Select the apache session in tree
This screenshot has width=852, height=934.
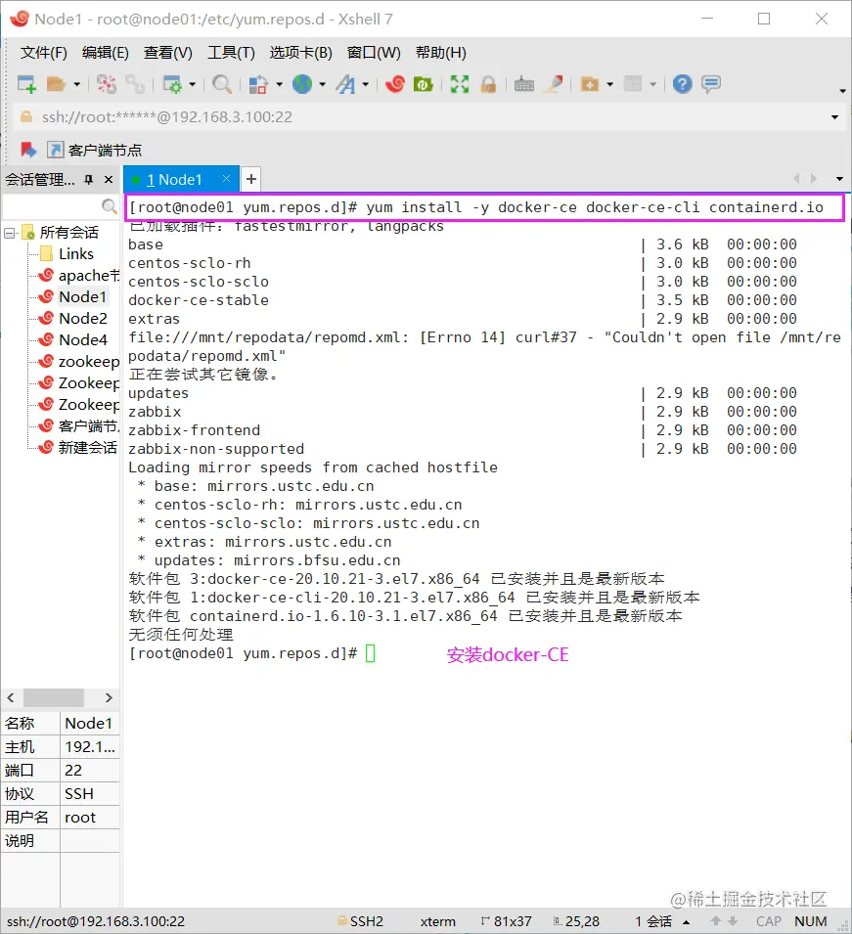[x=78, y=276]
